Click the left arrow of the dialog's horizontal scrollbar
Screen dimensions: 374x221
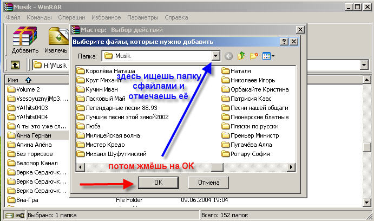tap(81, 167)
